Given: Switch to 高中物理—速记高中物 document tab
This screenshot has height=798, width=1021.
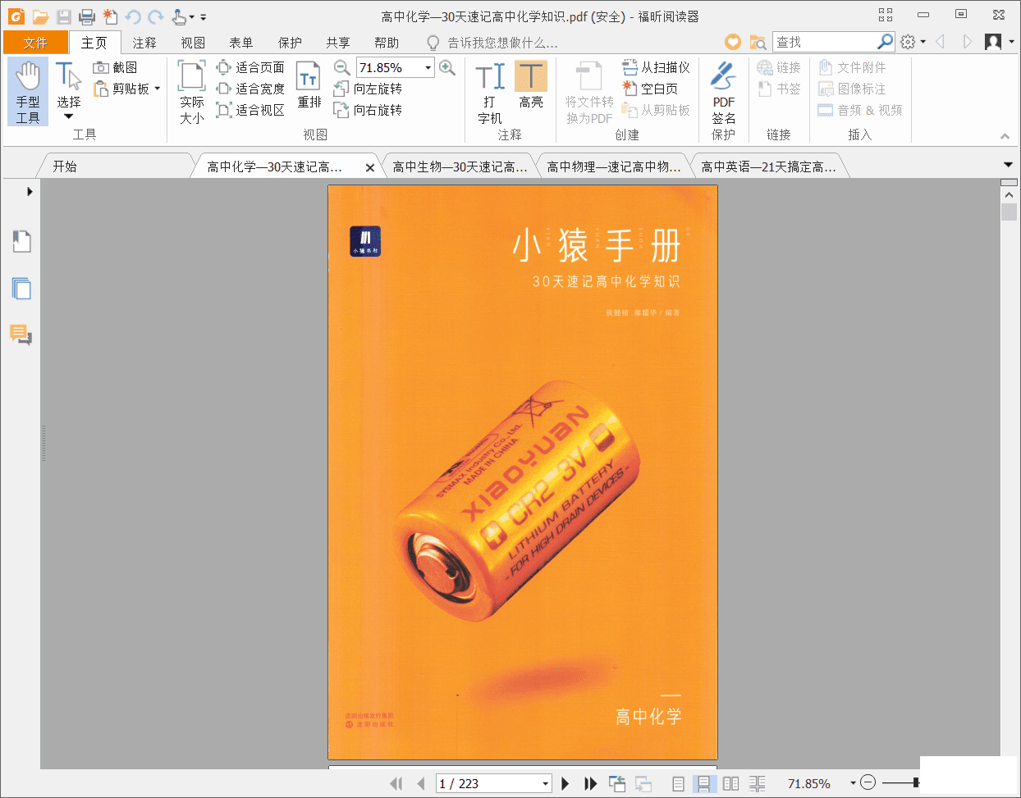Looking at the screenshot, I should tap(614, 166).
